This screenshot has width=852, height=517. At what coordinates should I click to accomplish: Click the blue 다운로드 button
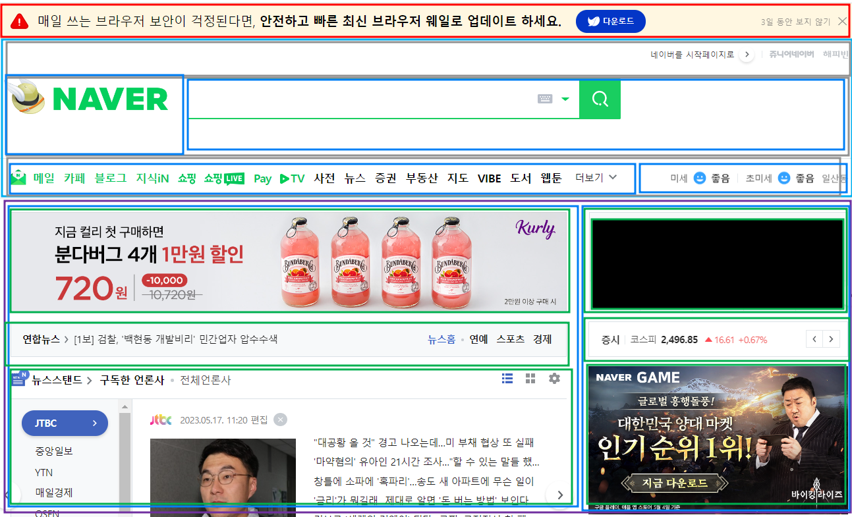coord(610,21)
